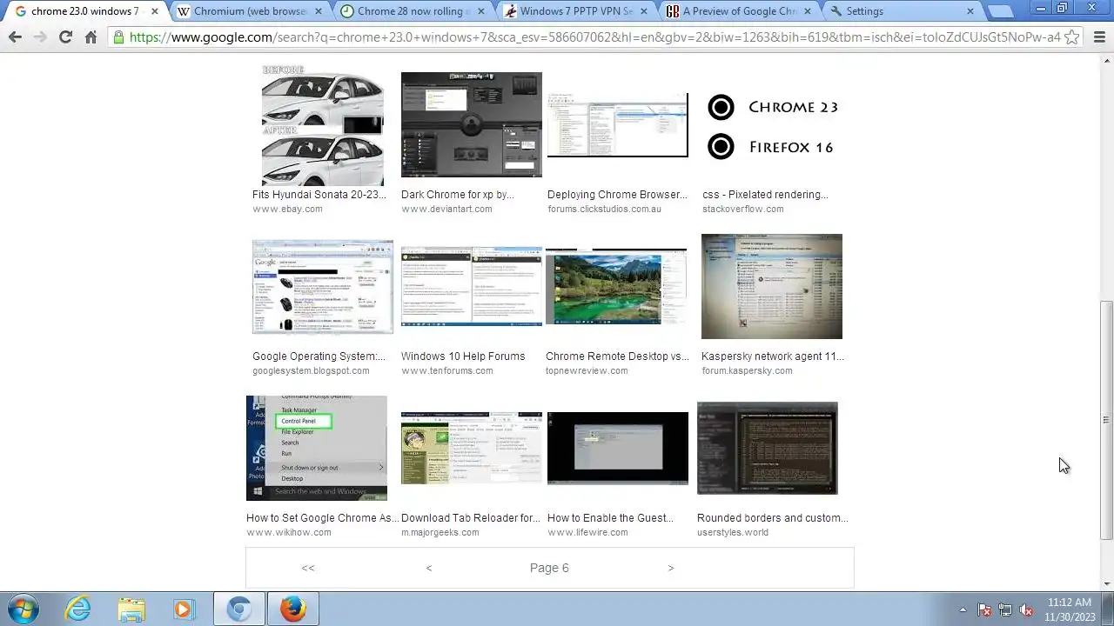Click the css - Pixelated rendering caption
Viewport: 1114px width, 626px height.
tap(765, 195)
